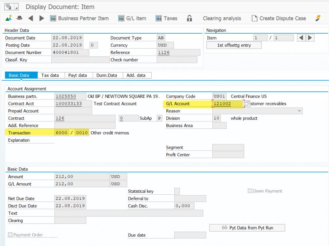This screenshot has height=246, width=329.
Task: Click the Check number field
Action: click(177, 60)
